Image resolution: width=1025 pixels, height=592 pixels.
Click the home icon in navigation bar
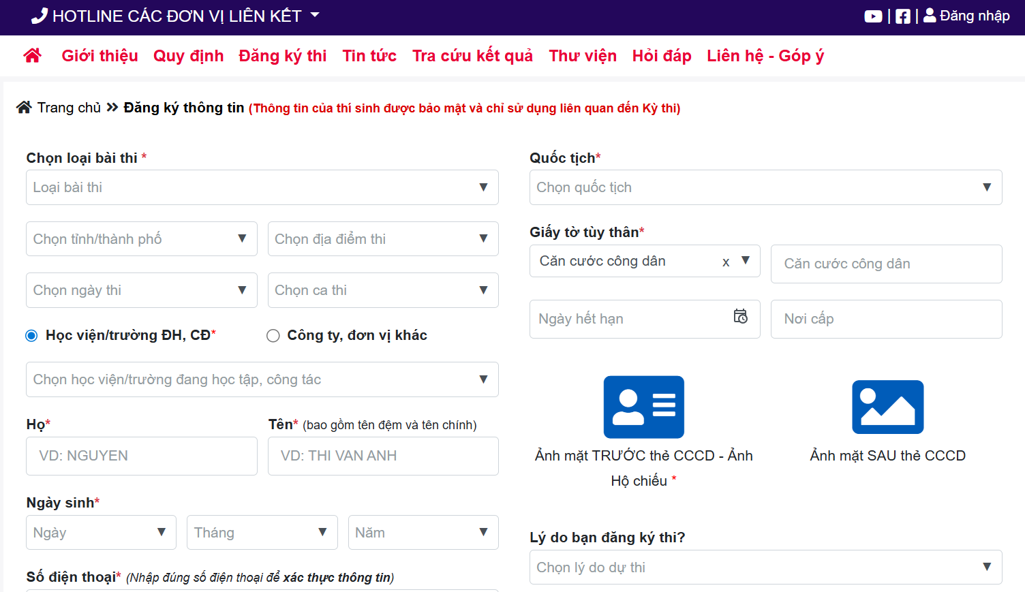[32, 56]
